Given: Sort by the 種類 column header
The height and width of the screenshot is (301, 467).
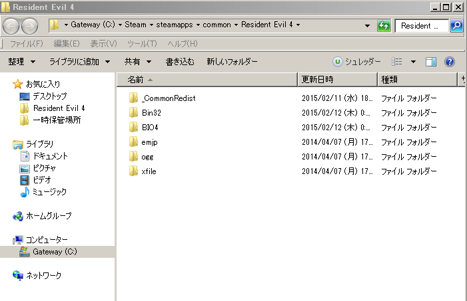Looking at the screenshot, I should 417,80.
